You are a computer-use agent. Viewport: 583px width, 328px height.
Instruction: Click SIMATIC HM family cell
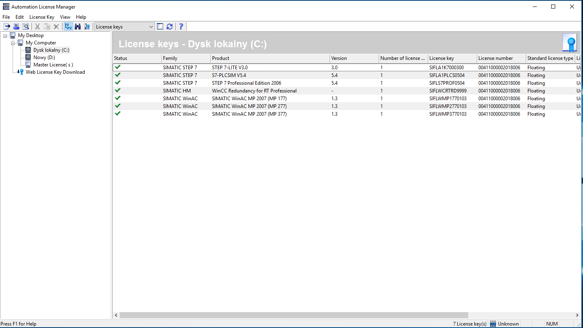click(177, 91)
